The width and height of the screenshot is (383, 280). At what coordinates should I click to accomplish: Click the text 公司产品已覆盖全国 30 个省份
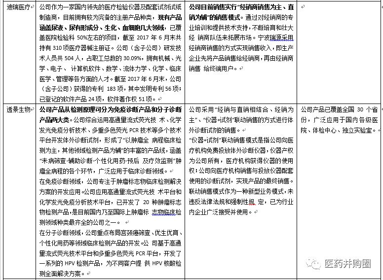coord(338,109)
